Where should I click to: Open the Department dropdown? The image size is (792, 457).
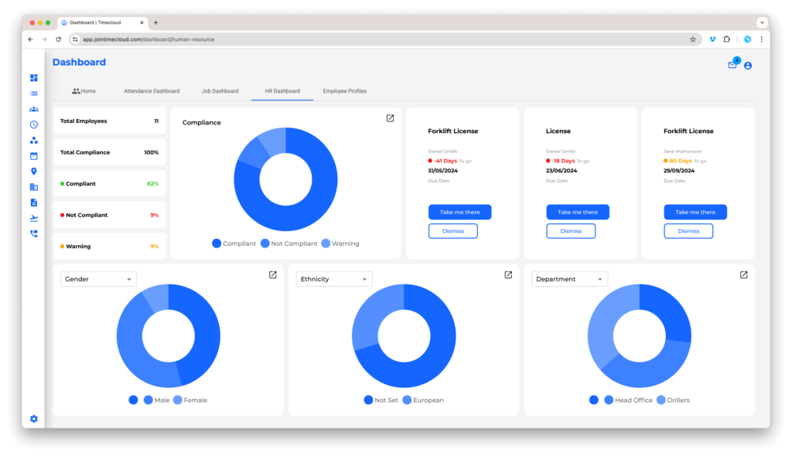pyautogui.click(x=569, y=279)
